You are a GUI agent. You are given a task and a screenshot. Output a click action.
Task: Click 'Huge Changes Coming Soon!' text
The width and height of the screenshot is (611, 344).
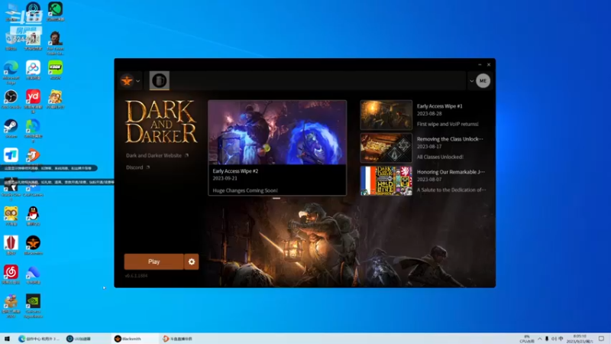pyautogui.click(x=245, y=190)
